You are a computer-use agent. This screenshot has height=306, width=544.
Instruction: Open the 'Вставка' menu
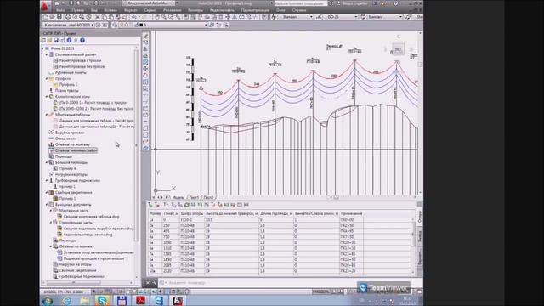(110, 10)
